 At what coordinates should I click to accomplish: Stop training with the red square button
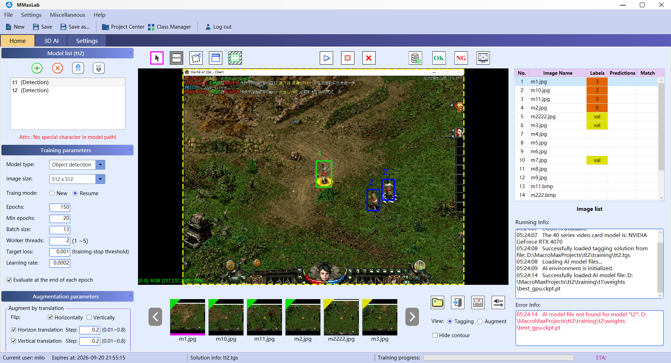pos(348,58)
